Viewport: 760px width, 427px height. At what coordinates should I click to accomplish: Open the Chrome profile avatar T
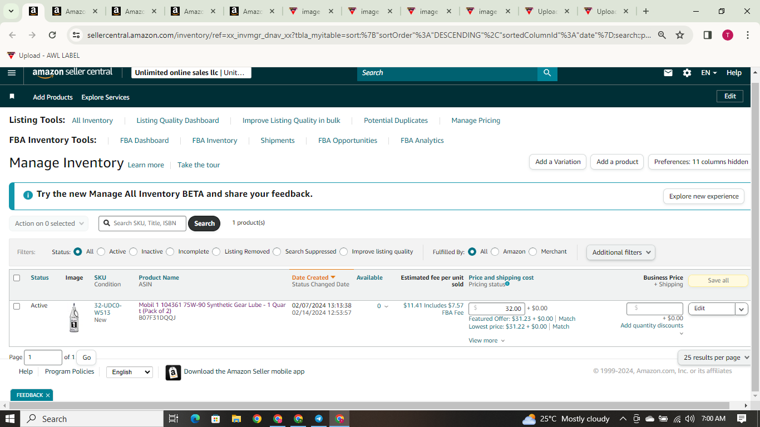[x=728, y=35]
